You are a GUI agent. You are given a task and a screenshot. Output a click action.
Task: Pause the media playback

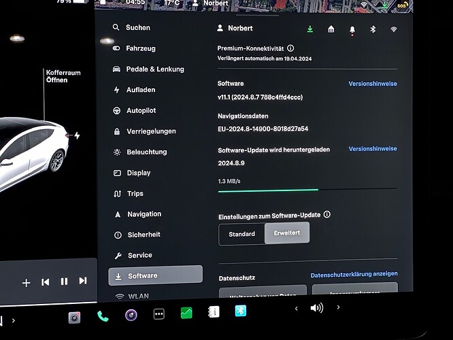(x=64, y=282)
